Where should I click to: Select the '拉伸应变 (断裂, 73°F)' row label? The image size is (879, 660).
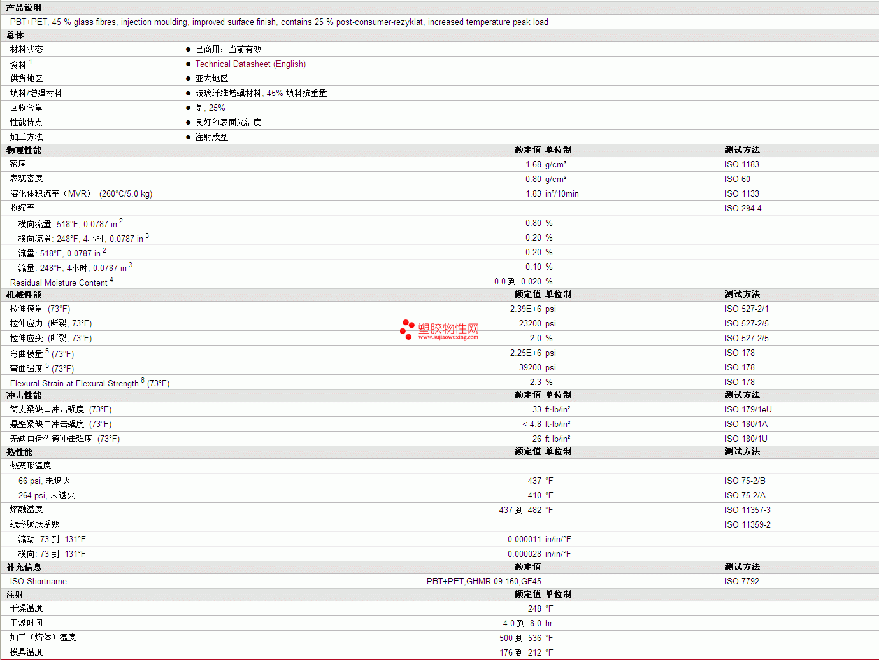[x=51, y=339]
